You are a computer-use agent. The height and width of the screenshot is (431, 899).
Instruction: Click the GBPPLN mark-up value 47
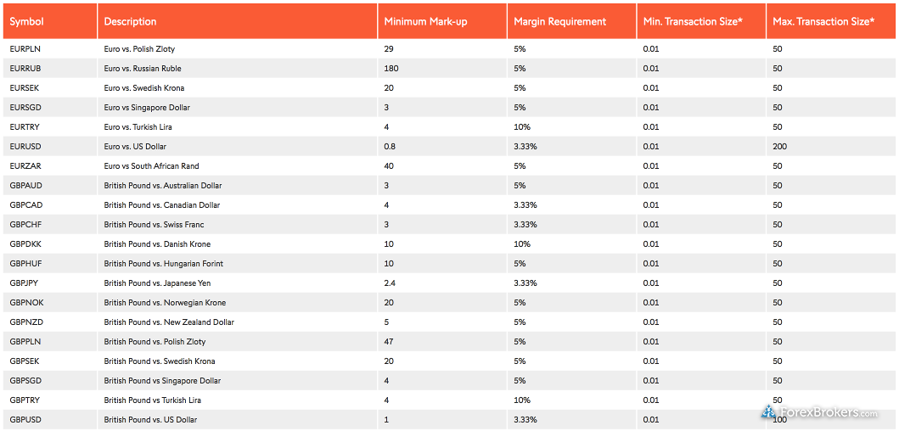click(x=389, y=342)
